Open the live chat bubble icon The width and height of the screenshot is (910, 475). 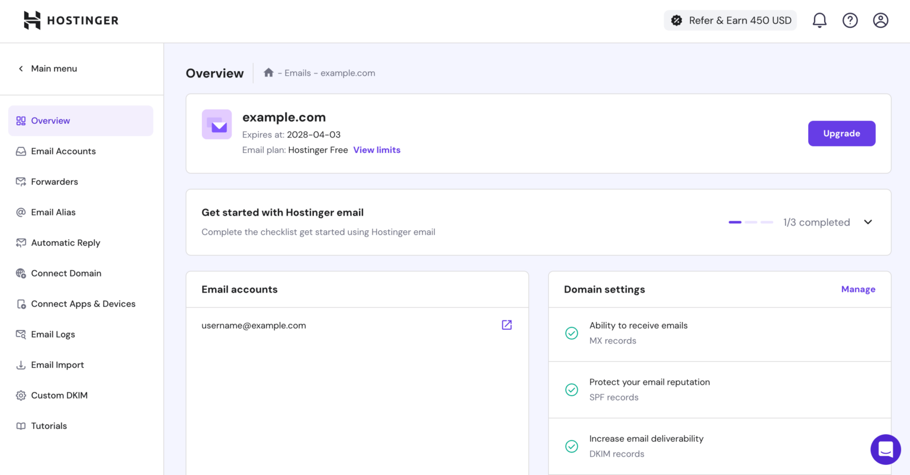tap(885, 449)
